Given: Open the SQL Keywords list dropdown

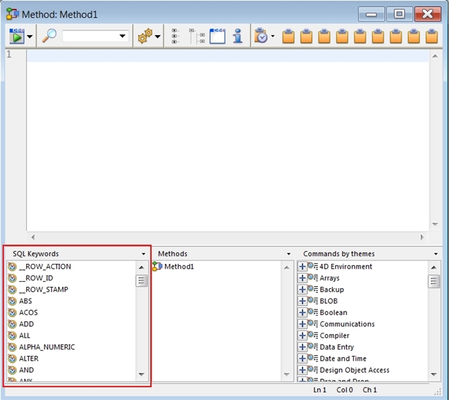Looking at the screenshot, I should tap(144, 254).
